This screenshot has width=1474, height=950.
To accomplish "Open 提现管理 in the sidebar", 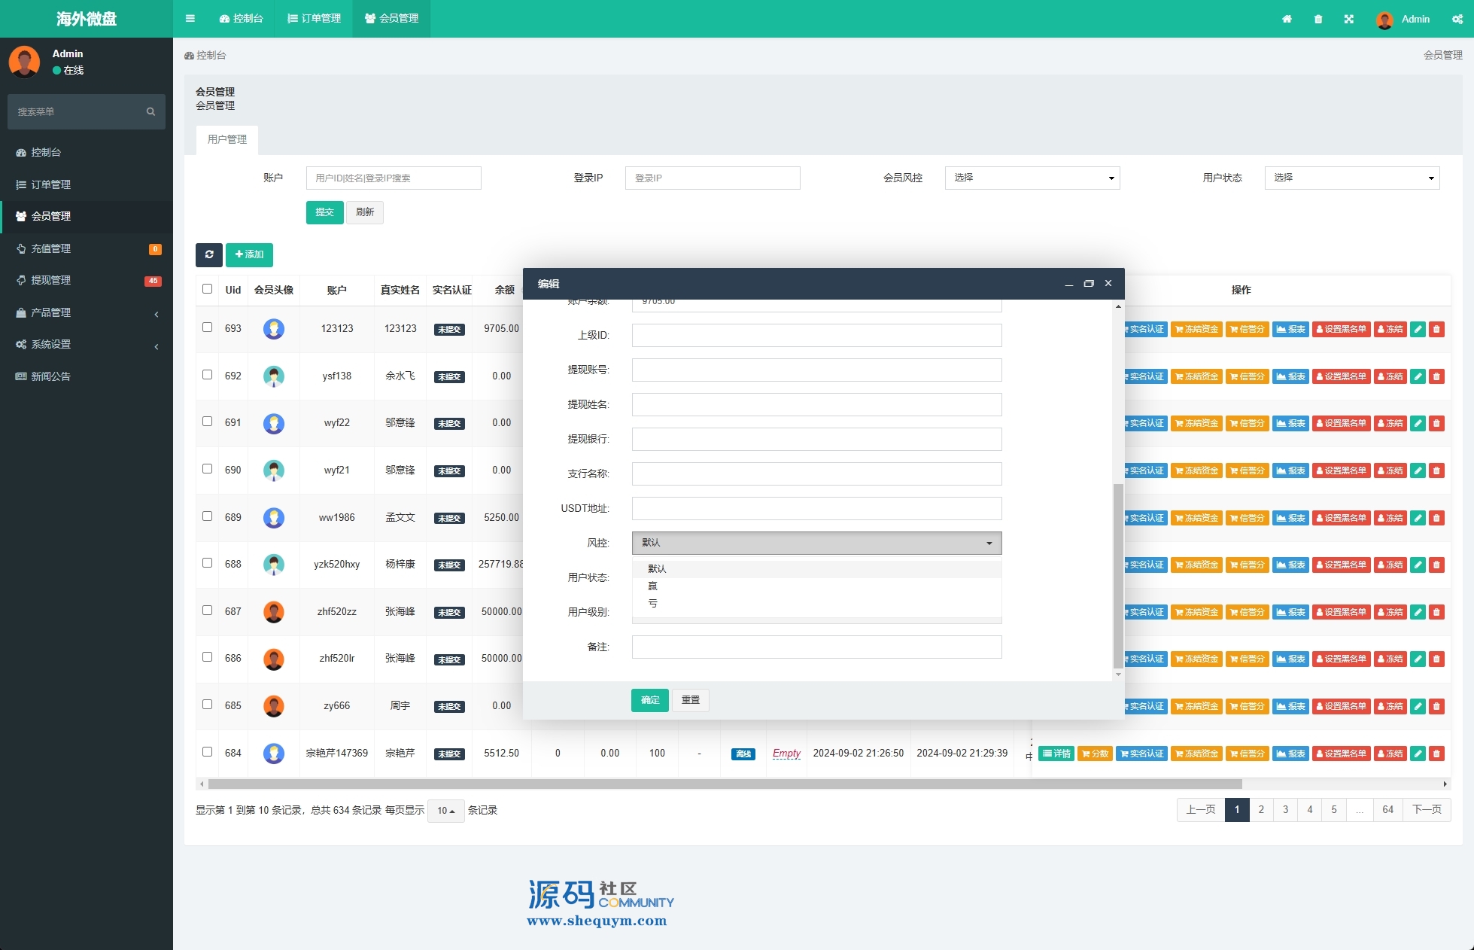I will [51, 280].
